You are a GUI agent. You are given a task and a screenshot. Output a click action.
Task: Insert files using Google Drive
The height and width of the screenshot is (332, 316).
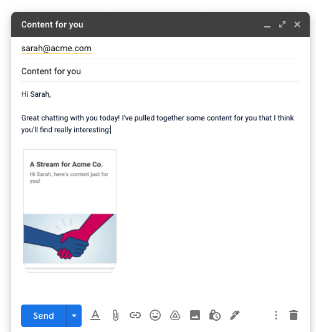(175, 315)
